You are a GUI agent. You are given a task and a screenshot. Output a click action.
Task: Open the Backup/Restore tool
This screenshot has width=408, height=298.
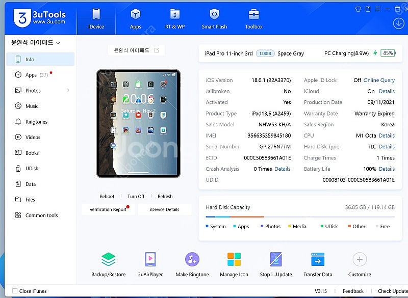click(108, 264)
